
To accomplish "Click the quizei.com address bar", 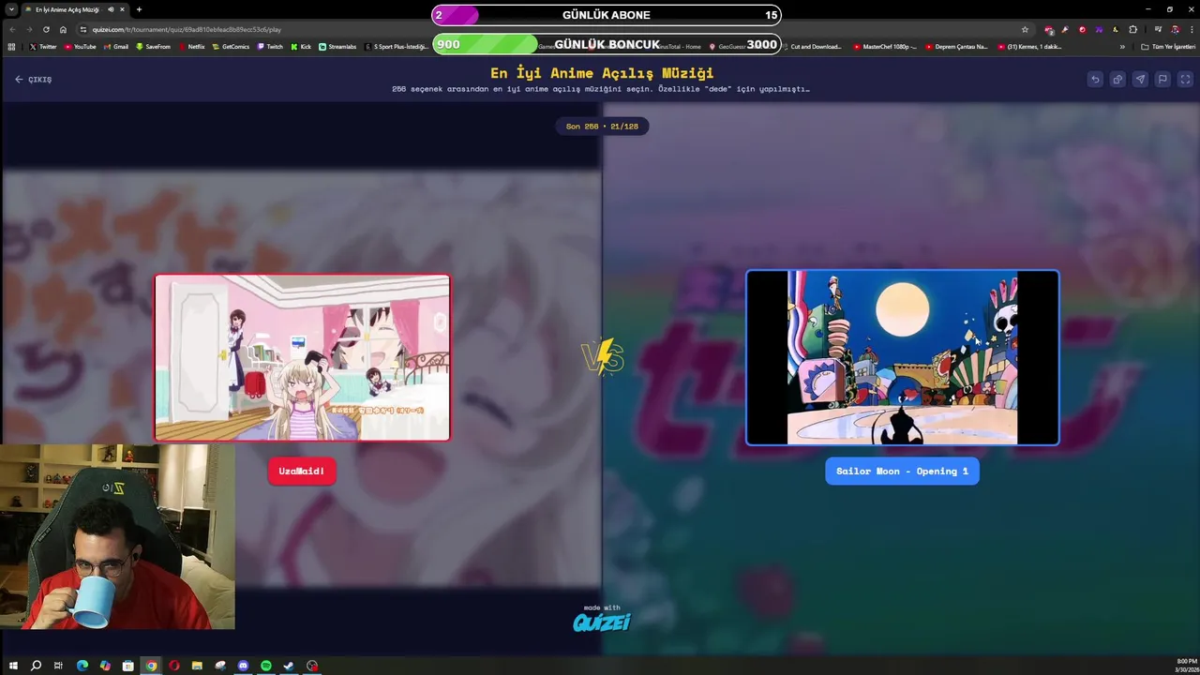I will coord(553,29).
